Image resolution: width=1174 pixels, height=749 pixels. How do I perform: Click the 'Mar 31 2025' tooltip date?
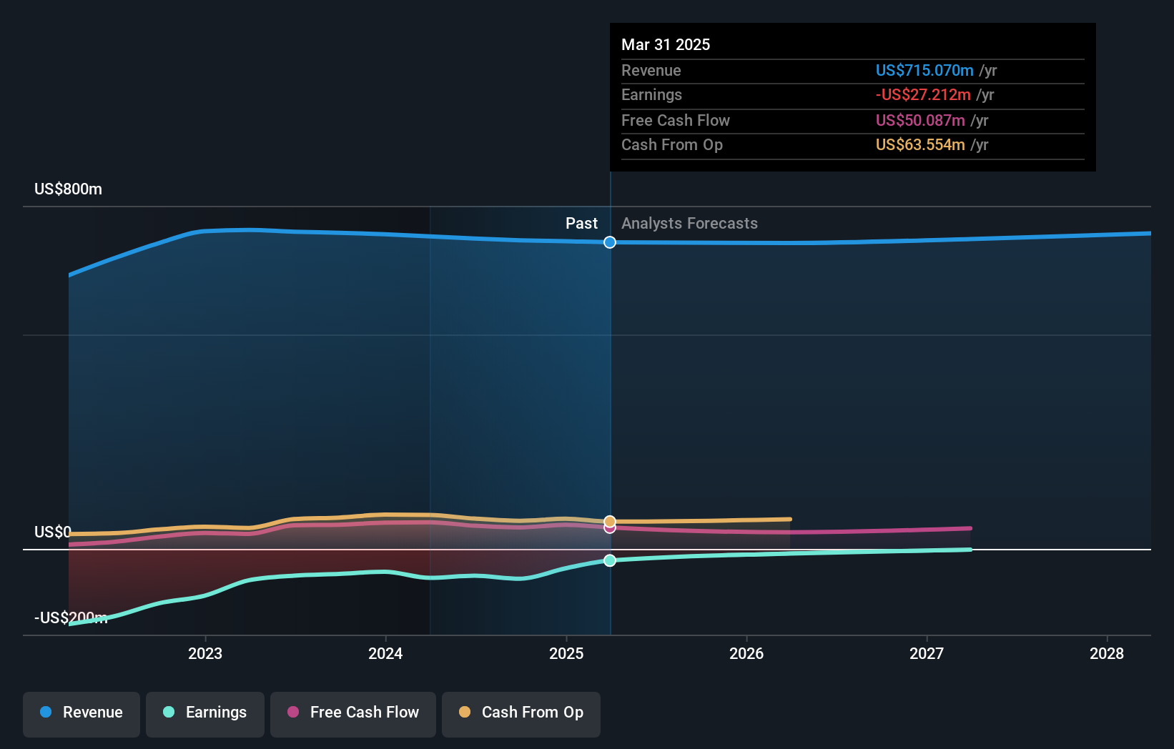click(x=666, y=44)
